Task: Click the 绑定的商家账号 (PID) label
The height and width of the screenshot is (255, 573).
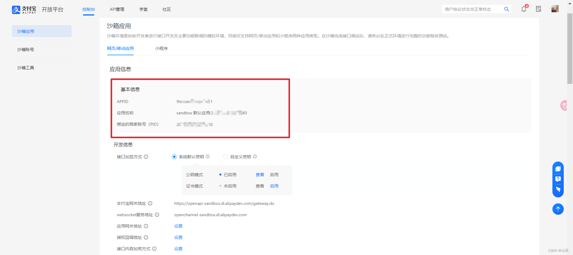Action: (138, 124)
